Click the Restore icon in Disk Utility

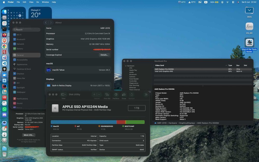[x=132, y=95]
